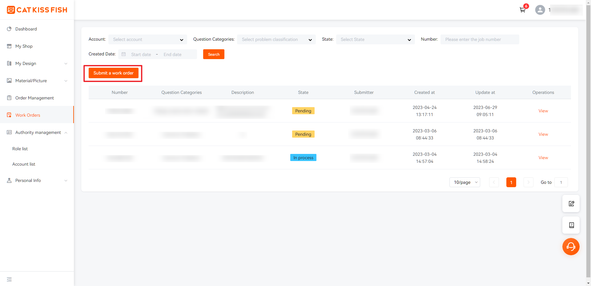Click the user avatar icon
591x286 pixels.
(540, 10)
